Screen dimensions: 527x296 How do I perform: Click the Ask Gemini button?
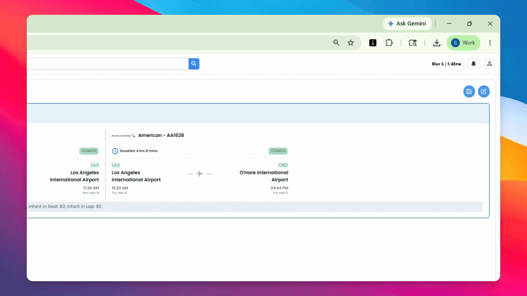click(407, 24)
